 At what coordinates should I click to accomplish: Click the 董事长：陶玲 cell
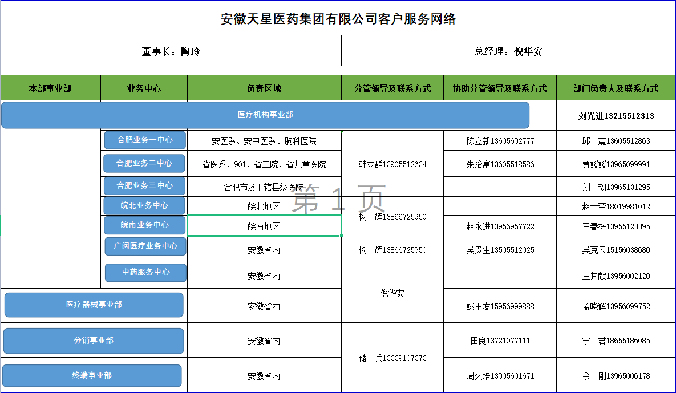point(171,51)
